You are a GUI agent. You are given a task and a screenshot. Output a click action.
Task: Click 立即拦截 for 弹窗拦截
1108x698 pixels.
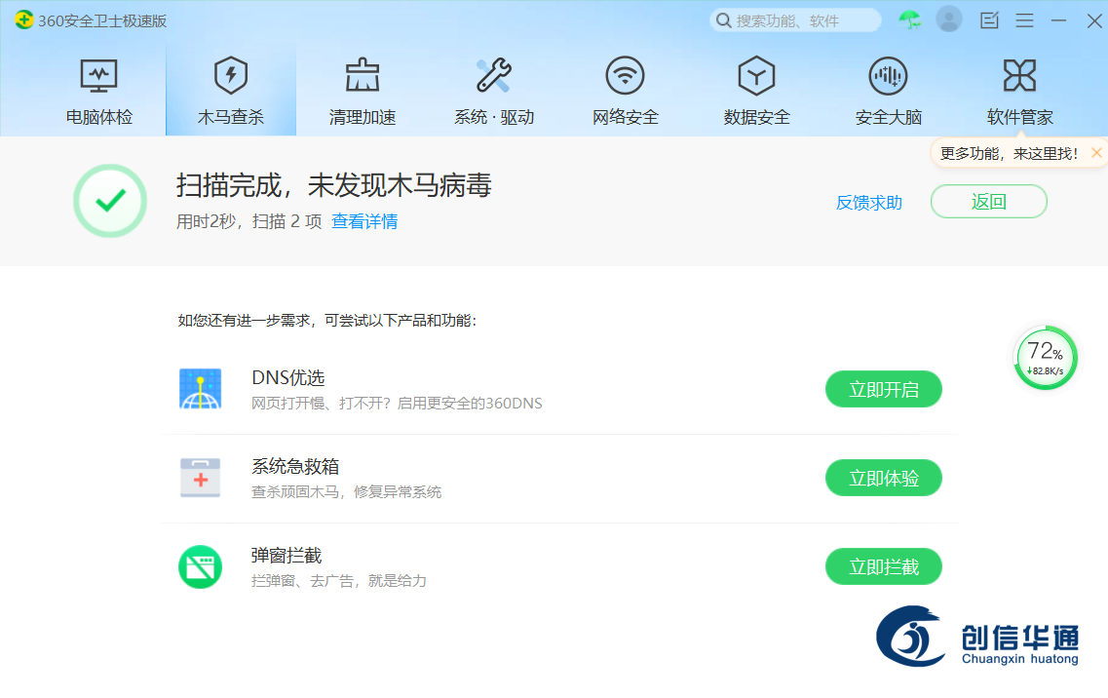pos(883,566)
